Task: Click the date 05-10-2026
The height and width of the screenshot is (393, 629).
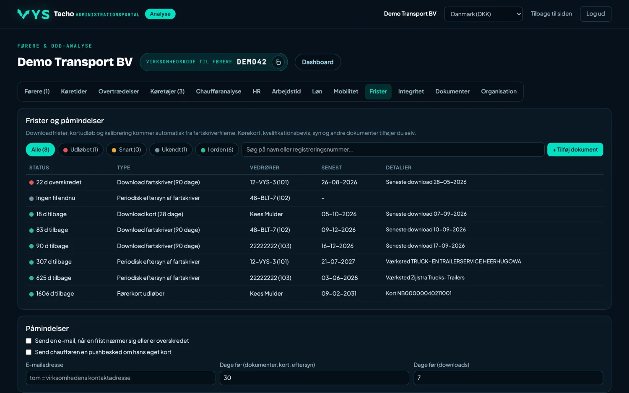Action: [x=339, y=214]
